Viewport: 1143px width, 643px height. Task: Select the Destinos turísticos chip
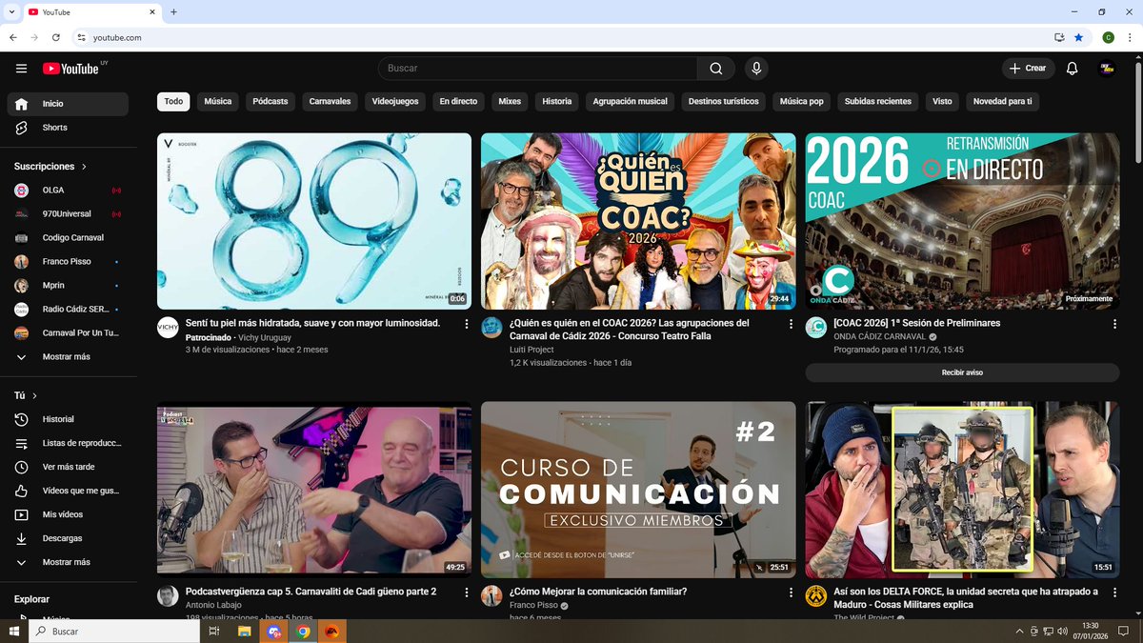tap(724, 101)
